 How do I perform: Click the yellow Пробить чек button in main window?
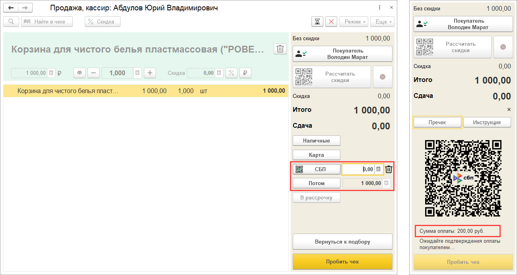[342, 261]
